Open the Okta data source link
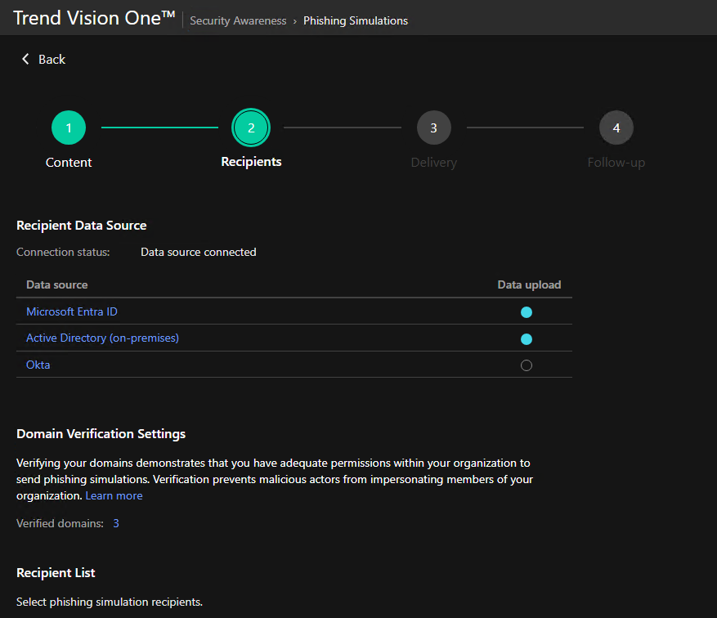This screenshot has height=618, width=717. (38, 365)
